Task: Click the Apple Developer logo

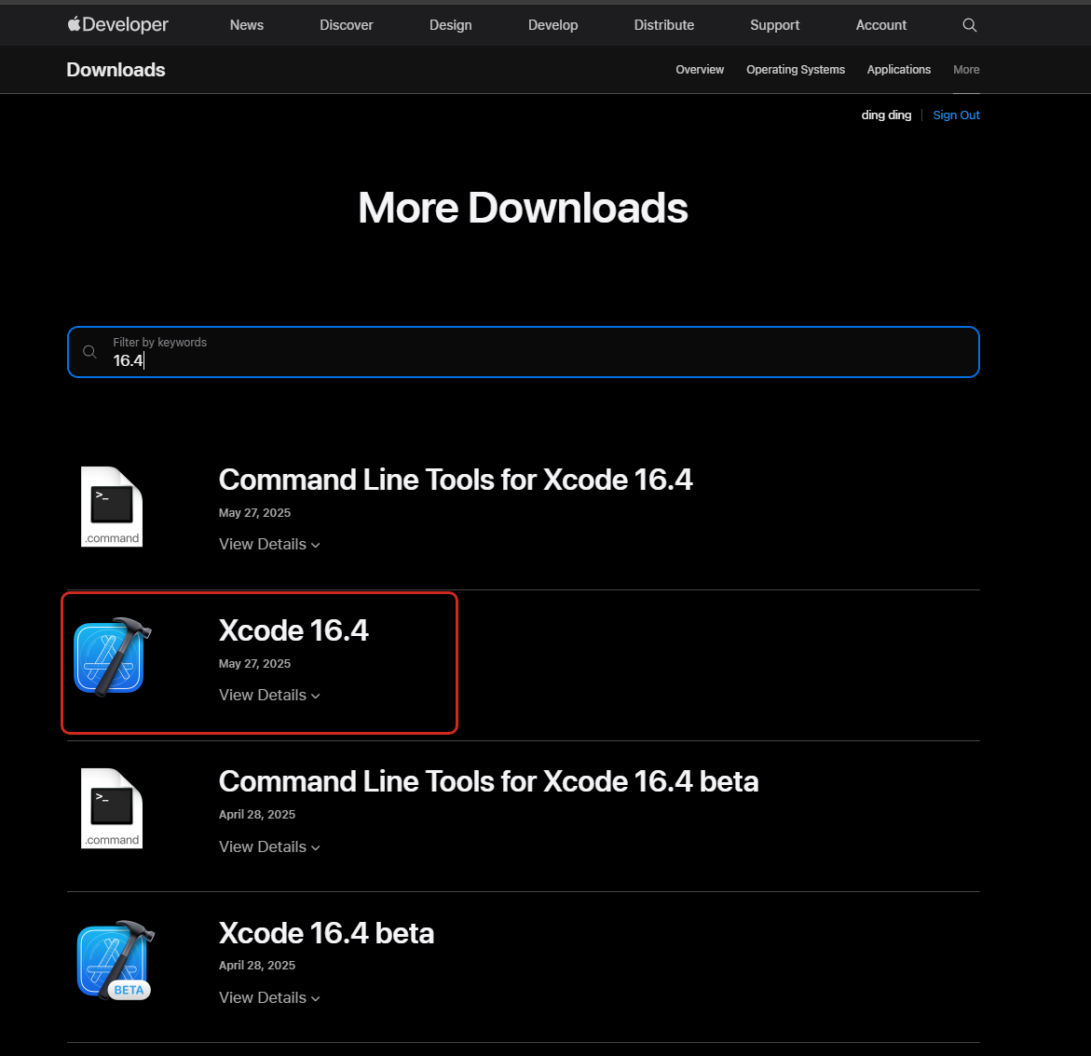Action: click(116, 24)
